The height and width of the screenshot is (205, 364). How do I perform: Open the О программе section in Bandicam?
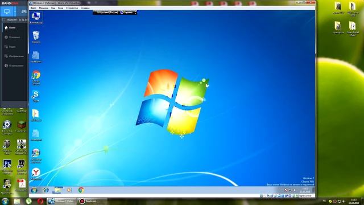pos(14,66)
